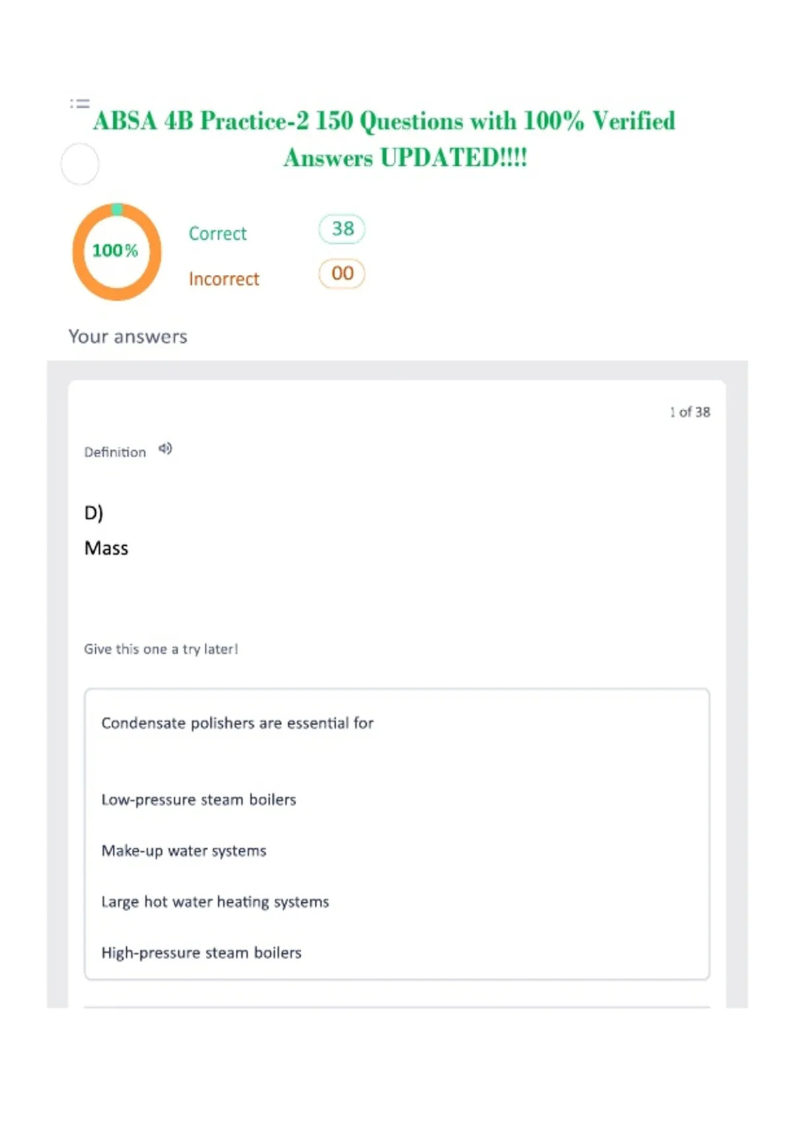Click the D) answer letter
Viewport: 793px width, 1123px height.
coord(94,513)
